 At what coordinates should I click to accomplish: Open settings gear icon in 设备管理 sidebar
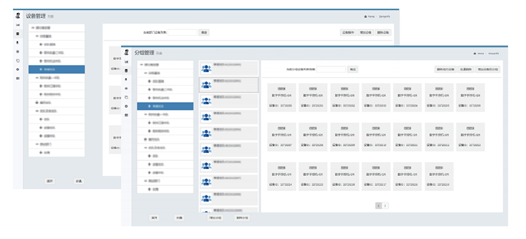click(x=18, y=69)
